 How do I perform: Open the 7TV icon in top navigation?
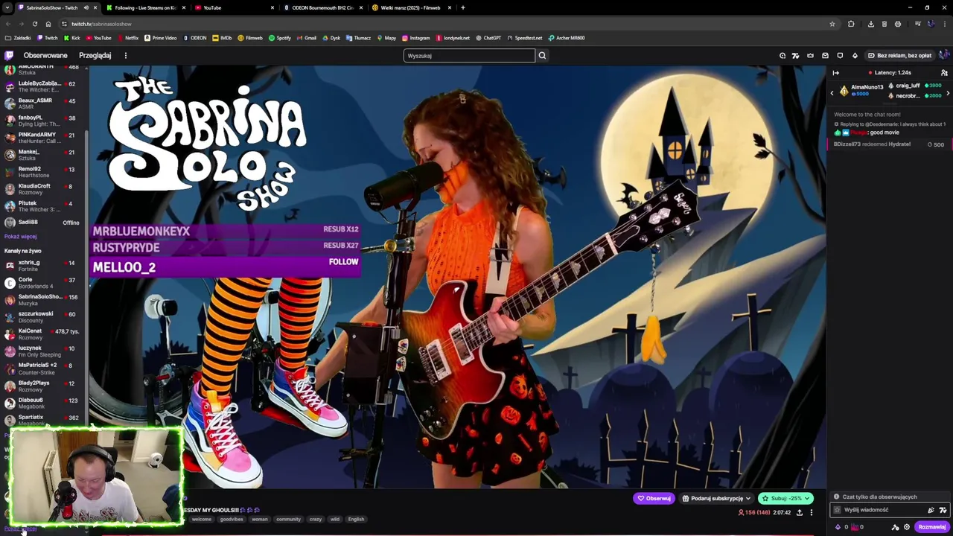pos(795,55)
